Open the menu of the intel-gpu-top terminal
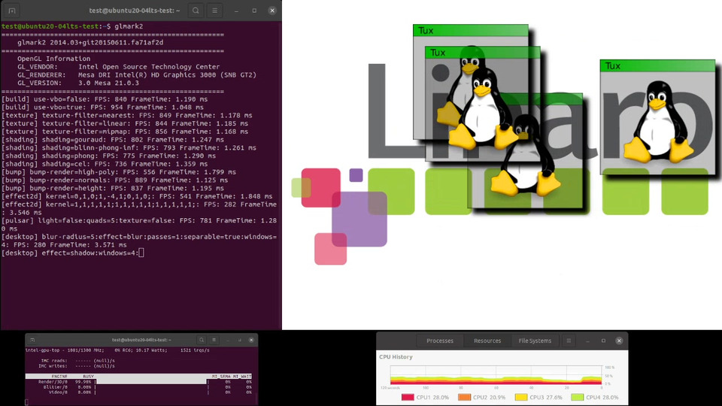 pyautogui.click(x=214, y=340)
